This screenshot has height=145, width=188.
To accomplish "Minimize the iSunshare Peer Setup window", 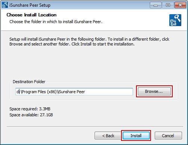I will [155, 5].
